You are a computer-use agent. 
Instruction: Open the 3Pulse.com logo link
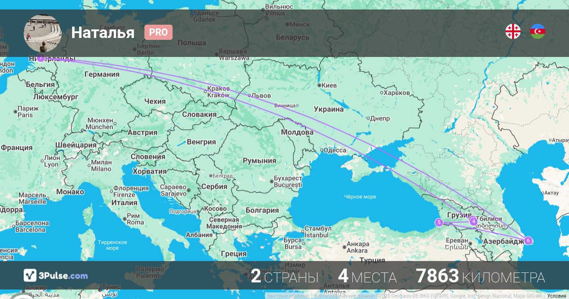56,276
